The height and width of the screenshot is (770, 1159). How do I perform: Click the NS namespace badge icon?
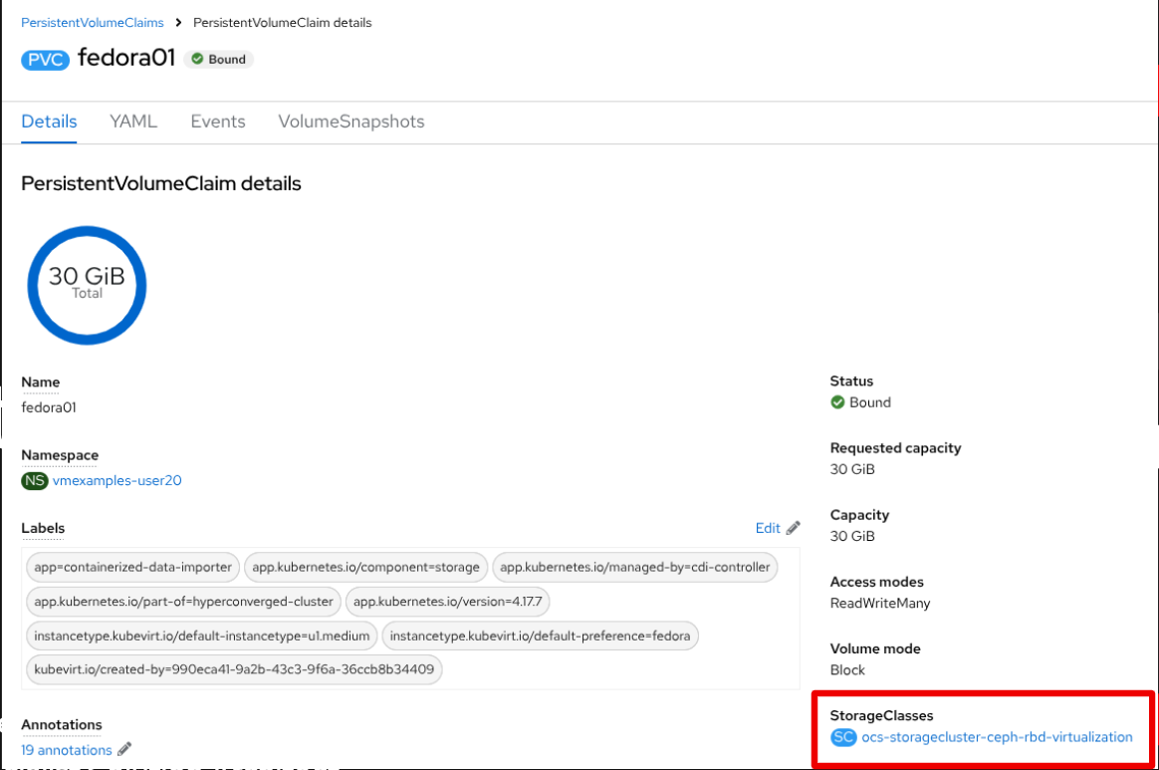pyautogui.click(x=35, y=480)
